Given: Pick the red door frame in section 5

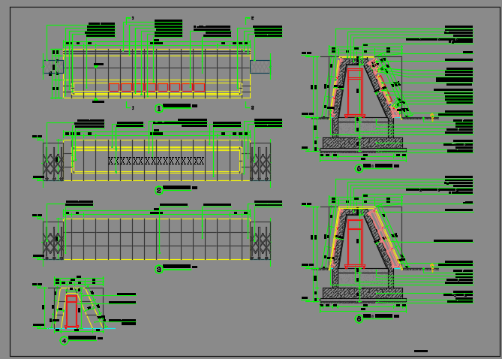Looking at the screenshot, I should pyautogui.click(x=355, y=92).
